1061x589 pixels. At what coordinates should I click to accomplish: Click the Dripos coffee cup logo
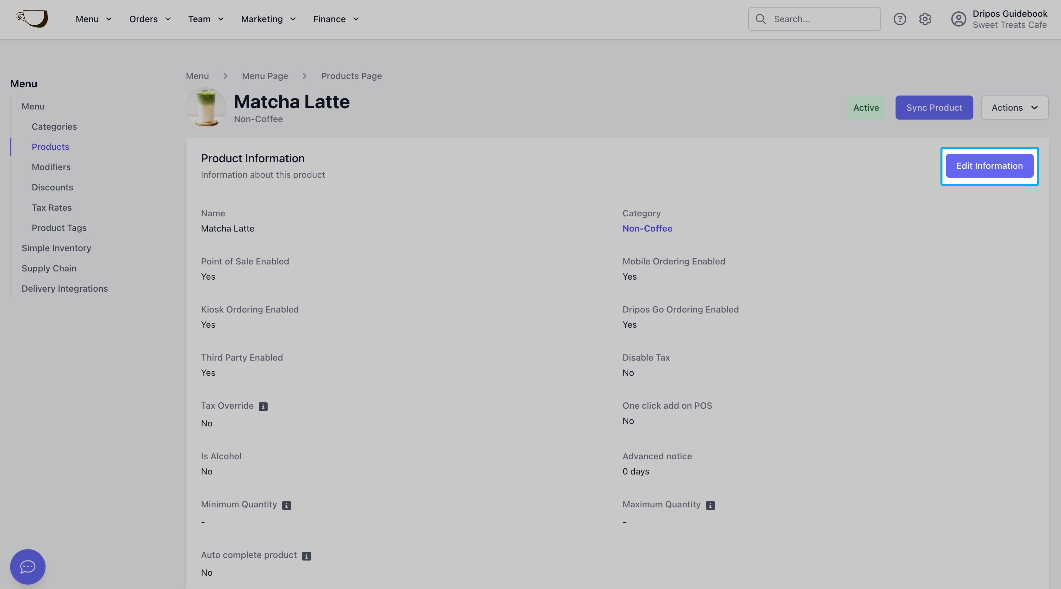(32, 19)
